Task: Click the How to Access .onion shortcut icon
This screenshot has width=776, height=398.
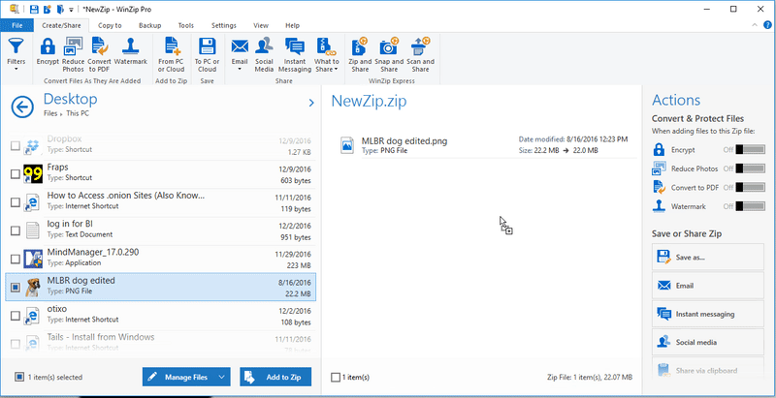Action: 33,201
